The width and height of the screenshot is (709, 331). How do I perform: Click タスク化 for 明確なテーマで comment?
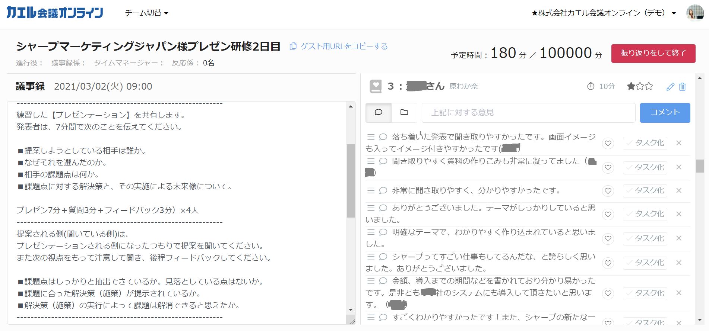click(x=645, y=239)
